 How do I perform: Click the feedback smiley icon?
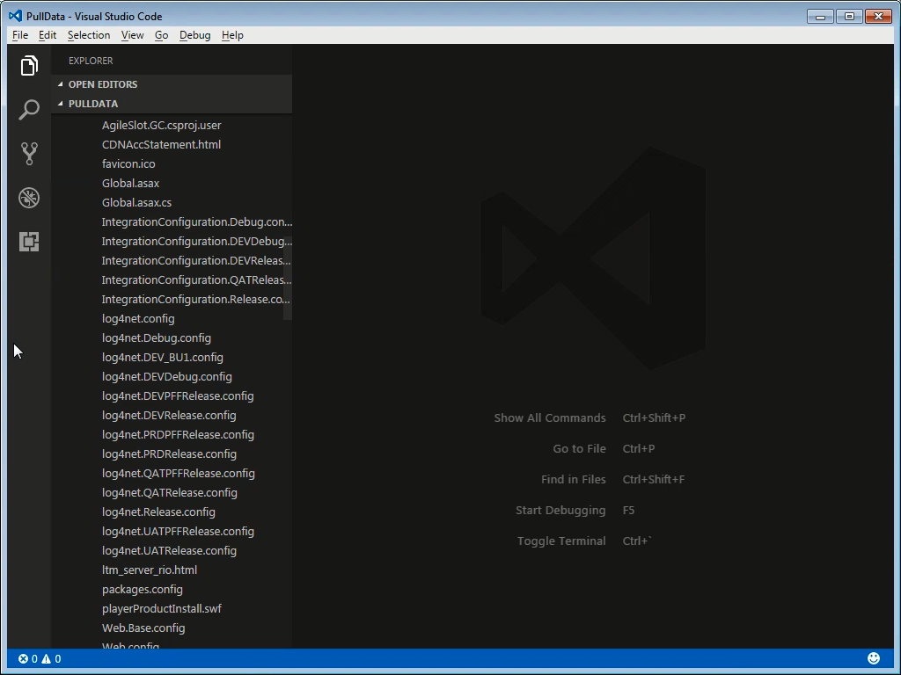[x=874, y=658]
